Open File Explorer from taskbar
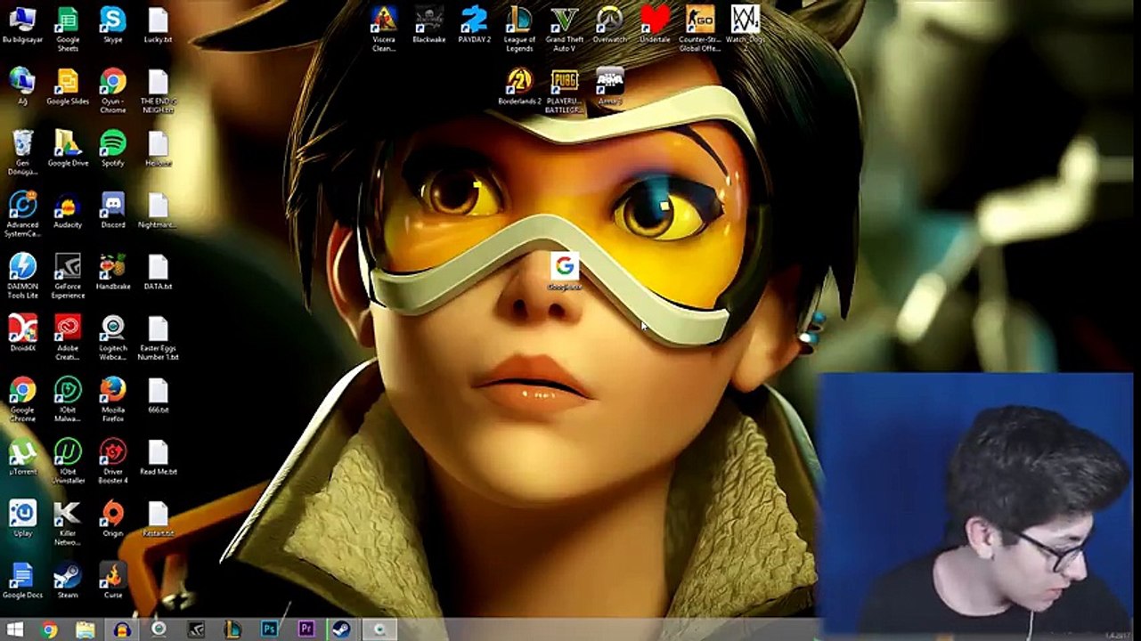 85,629
